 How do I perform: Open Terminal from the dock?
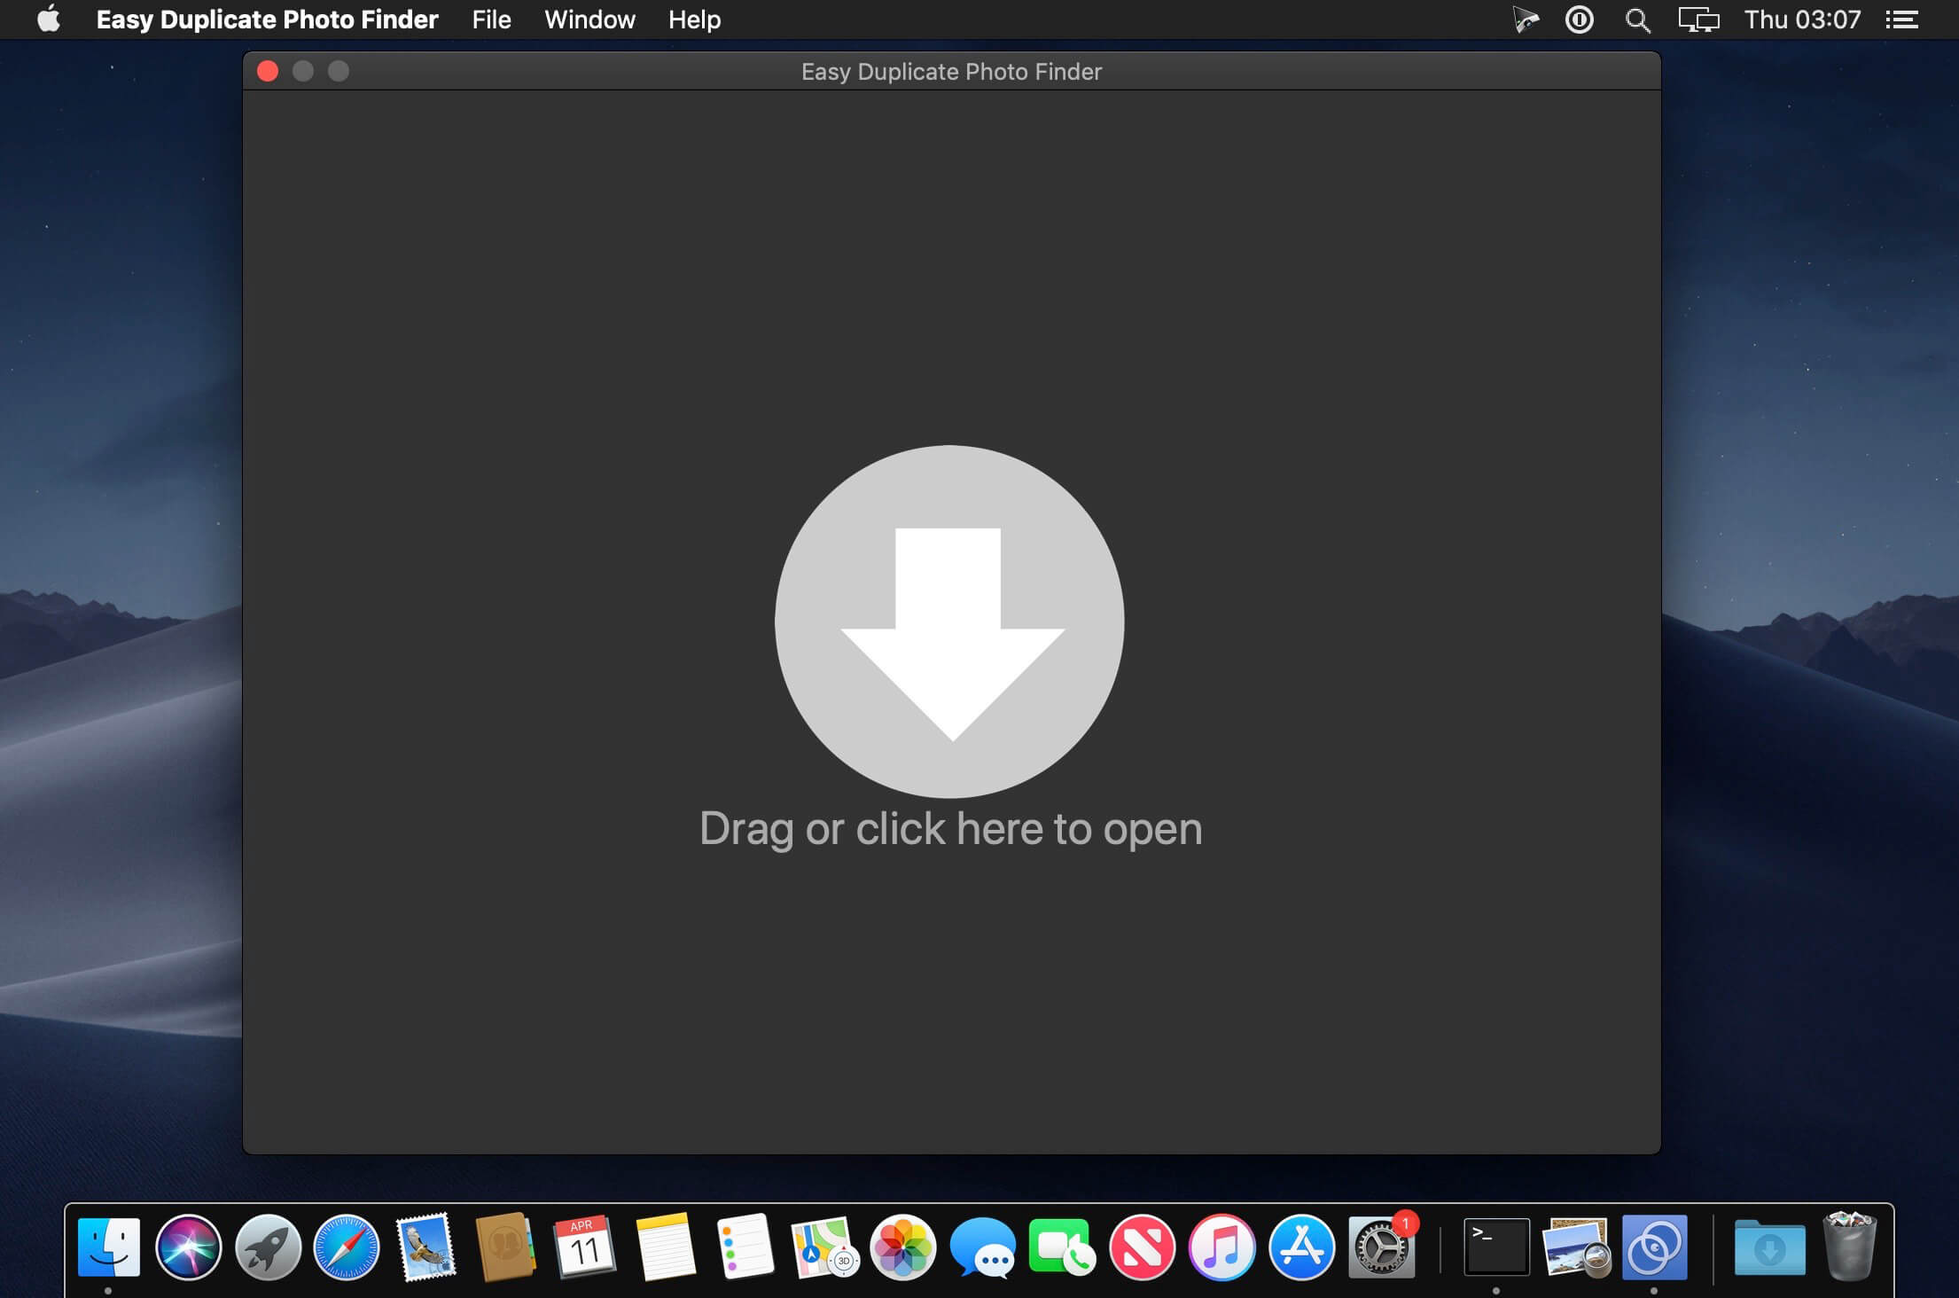click(1496, 1247)
